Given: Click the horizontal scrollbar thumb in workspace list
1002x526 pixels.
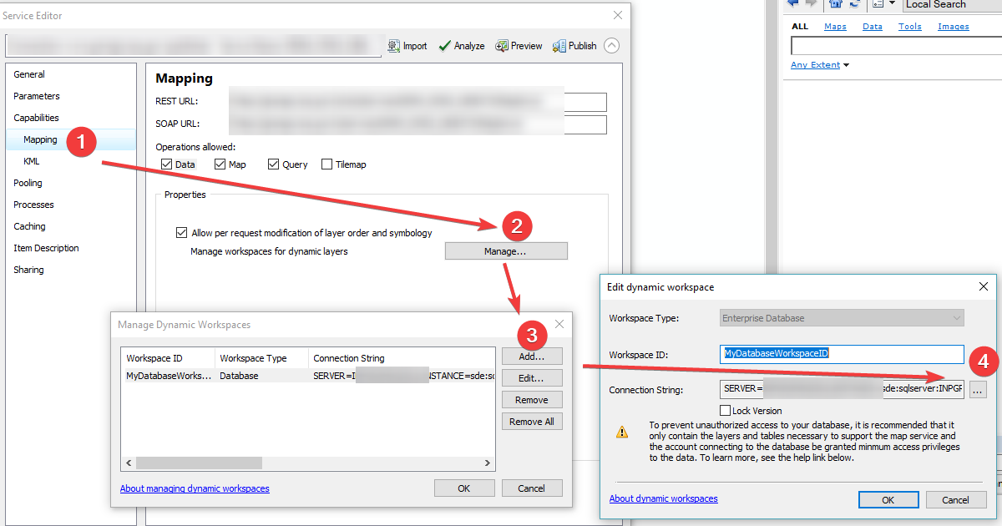Looking at the screenshot, I should click(199, 463).
